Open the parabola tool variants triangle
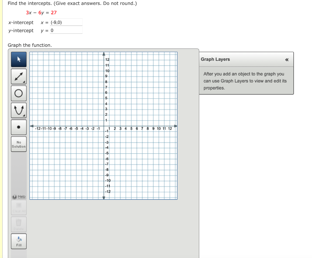The image size is (312, 258). [24, 115]
